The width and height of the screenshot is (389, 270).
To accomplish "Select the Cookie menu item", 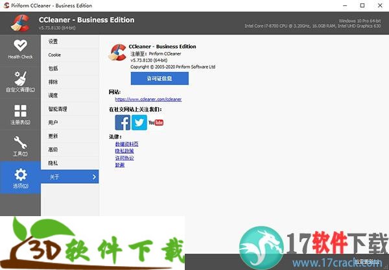I will pos(70,55).
